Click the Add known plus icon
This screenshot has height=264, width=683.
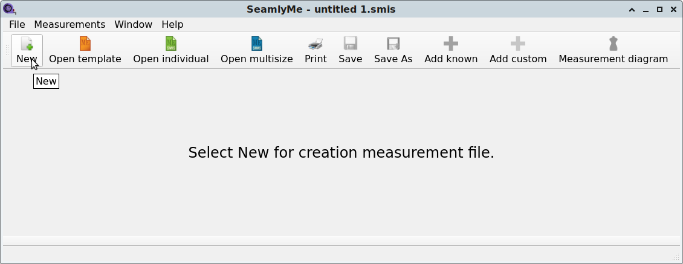(451, 43)
